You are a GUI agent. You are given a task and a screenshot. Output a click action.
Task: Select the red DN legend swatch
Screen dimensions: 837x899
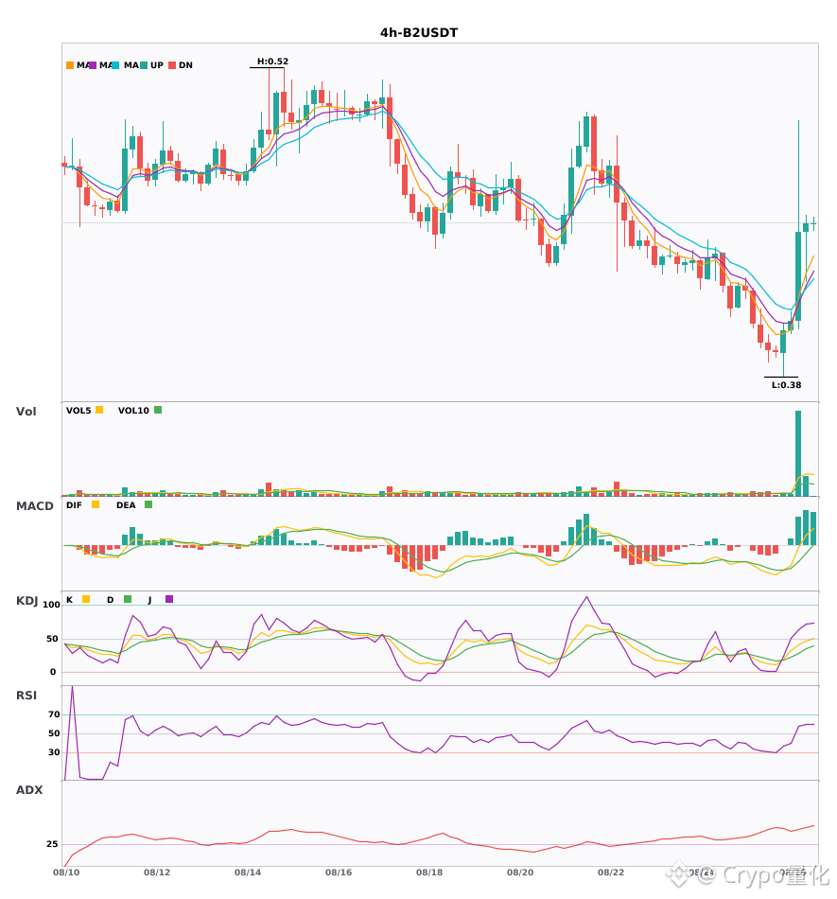click(x=172, y=65)
